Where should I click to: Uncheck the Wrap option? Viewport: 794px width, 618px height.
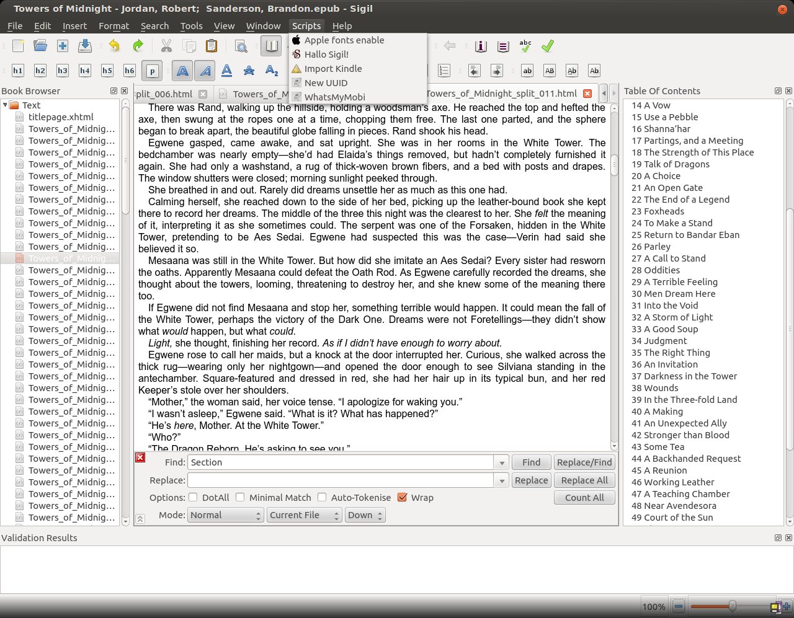(x=402, y=497)
